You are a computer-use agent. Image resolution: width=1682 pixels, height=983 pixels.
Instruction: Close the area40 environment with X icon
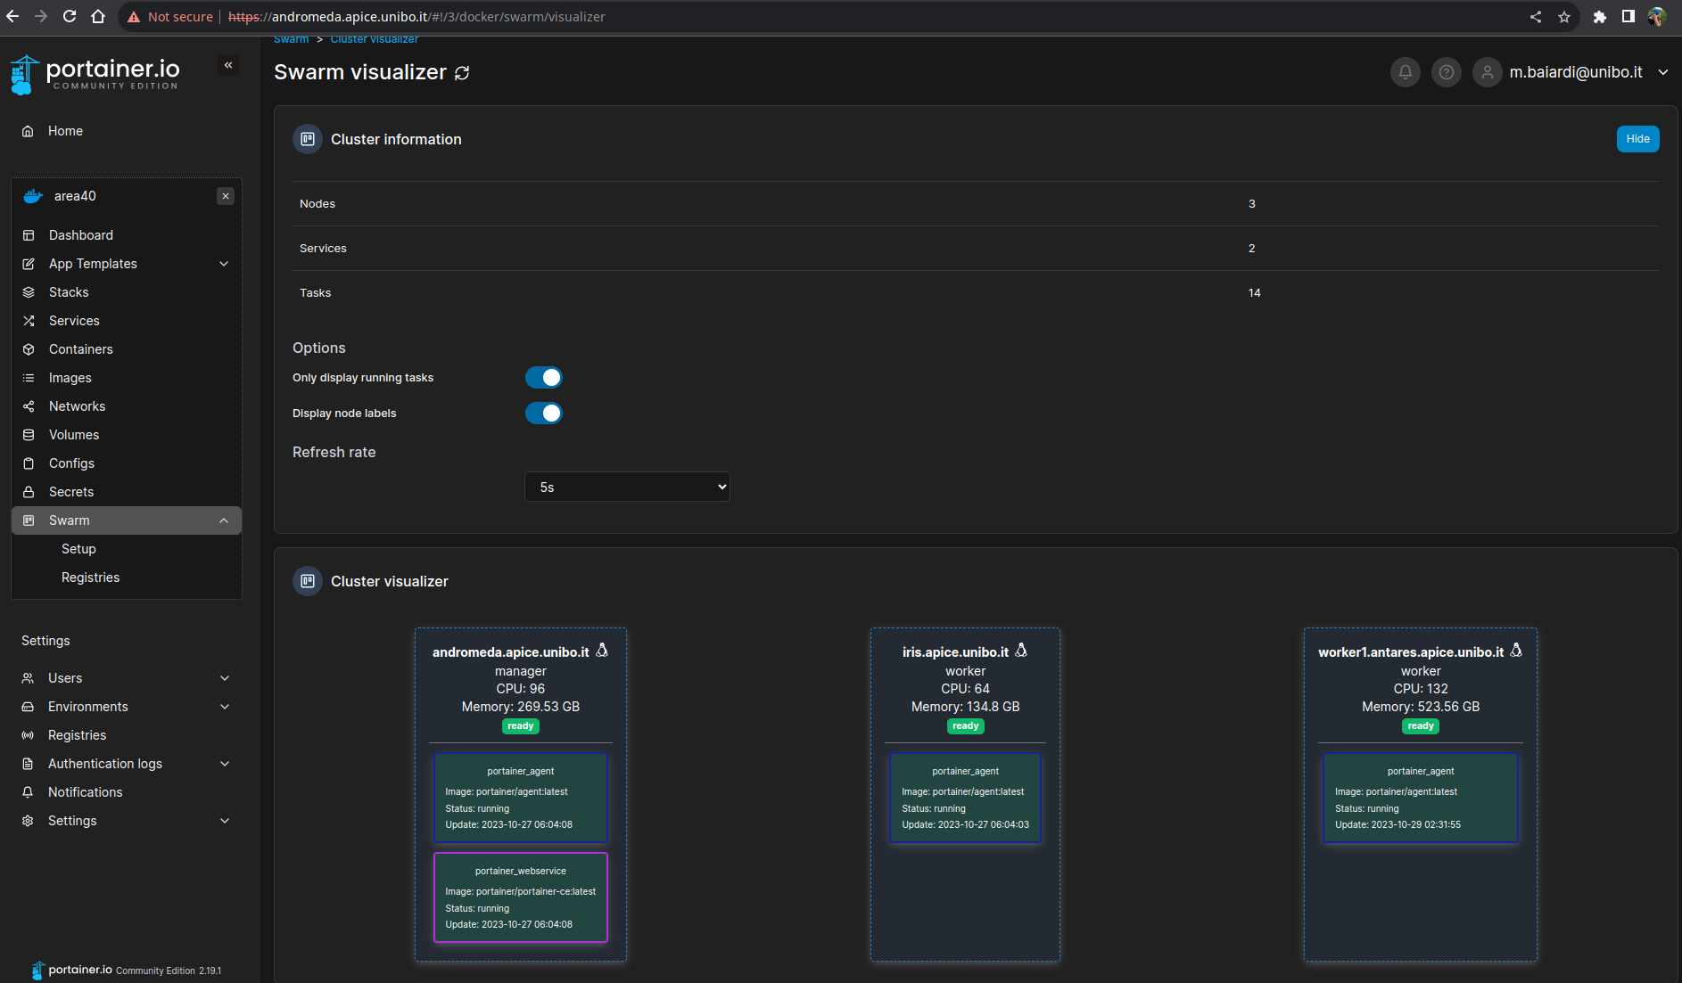click(x=226, y=196)
